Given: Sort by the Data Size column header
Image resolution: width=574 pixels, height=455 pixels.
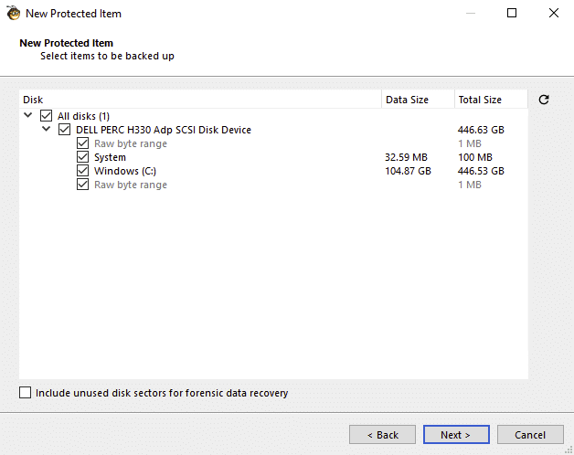Looking at the screenshot, I should (418, 100).
